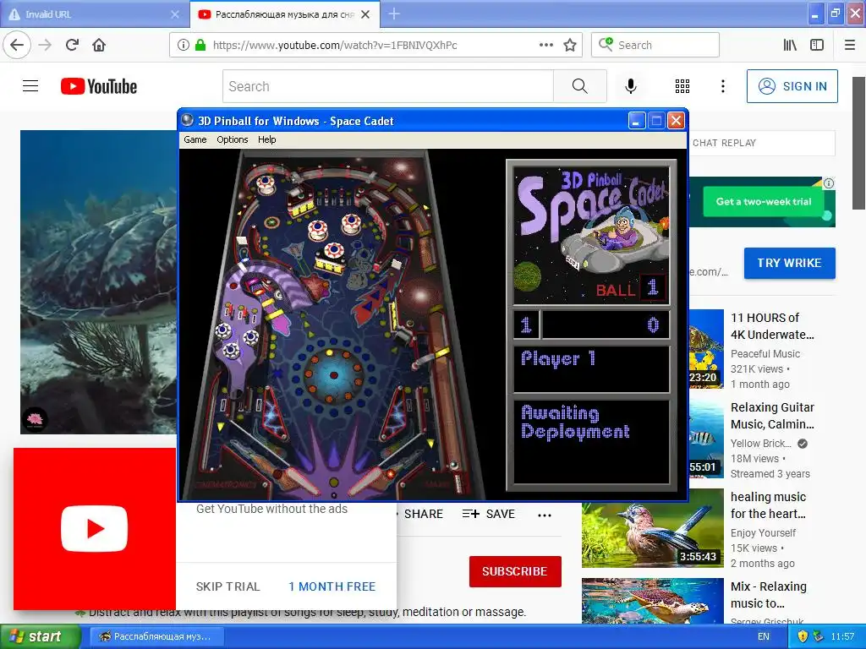The image size is (866, 649).
Task: Open the Firefox hamburger menu
Action: (850, 45)
